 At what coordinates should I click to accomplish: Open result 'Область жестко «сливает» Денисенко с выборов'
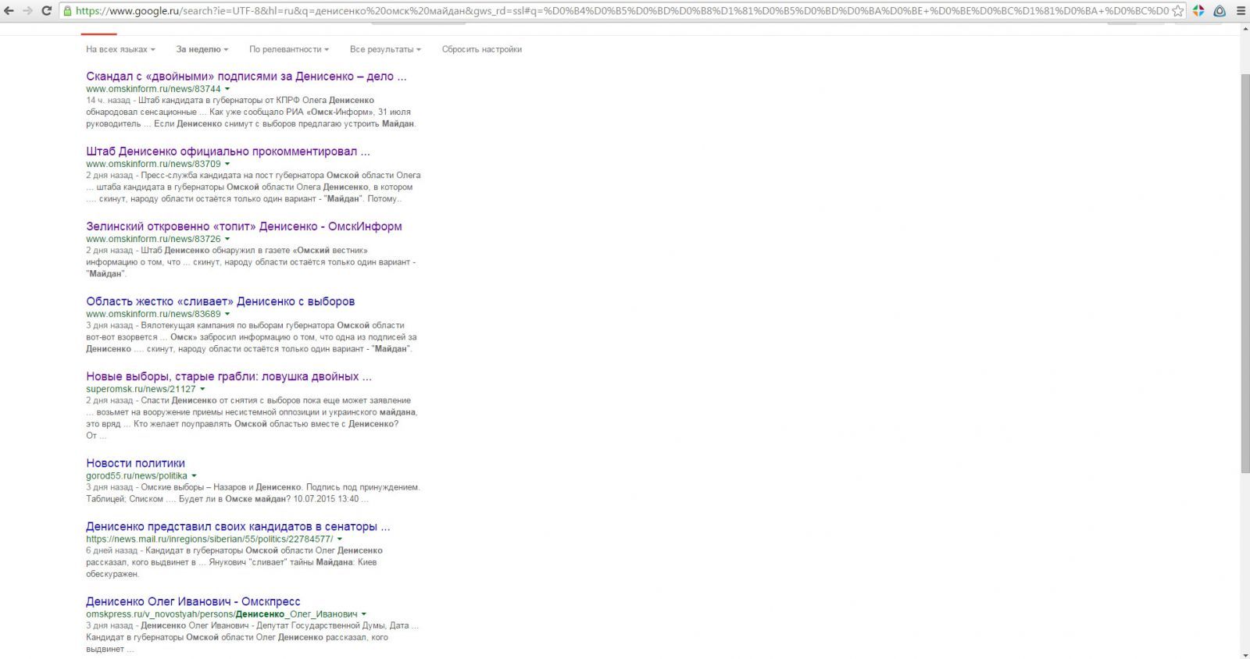(220, 301)
